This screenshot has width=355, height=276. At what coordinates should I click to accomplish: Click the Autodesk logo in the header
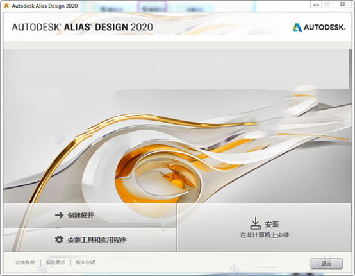pyautogui.click(x=319, y=28)
